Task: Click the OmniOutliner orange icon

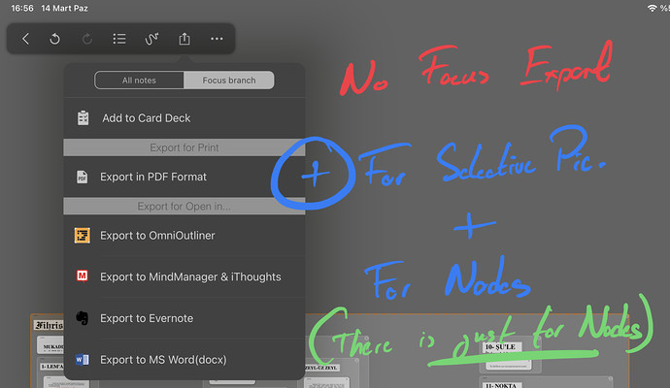Action: 82,235
